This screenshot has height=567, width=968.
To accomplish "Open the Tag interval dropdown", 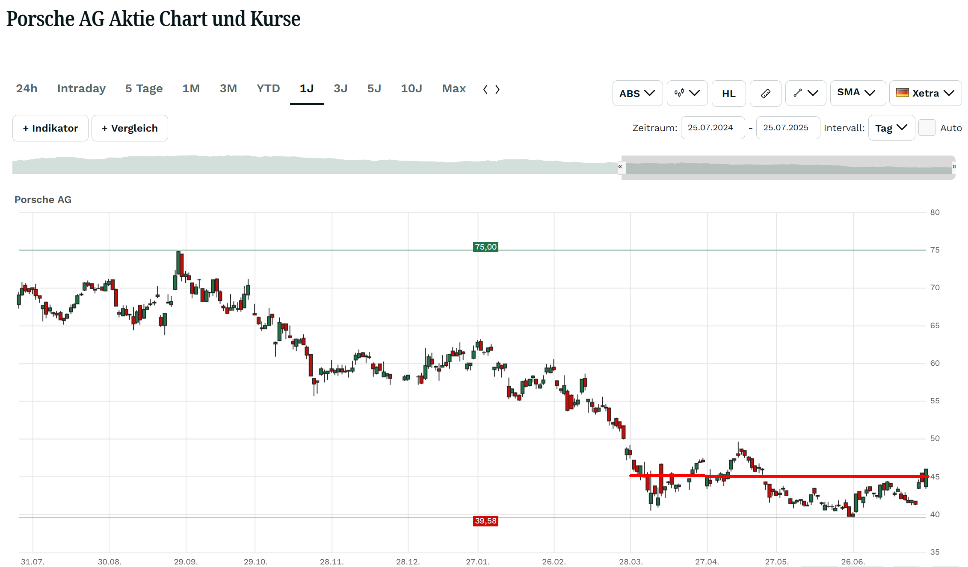I will coord(891,128).
